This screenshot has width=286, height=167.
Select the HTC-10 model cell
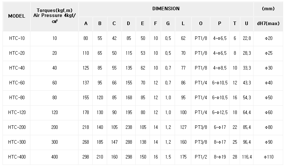17,38
